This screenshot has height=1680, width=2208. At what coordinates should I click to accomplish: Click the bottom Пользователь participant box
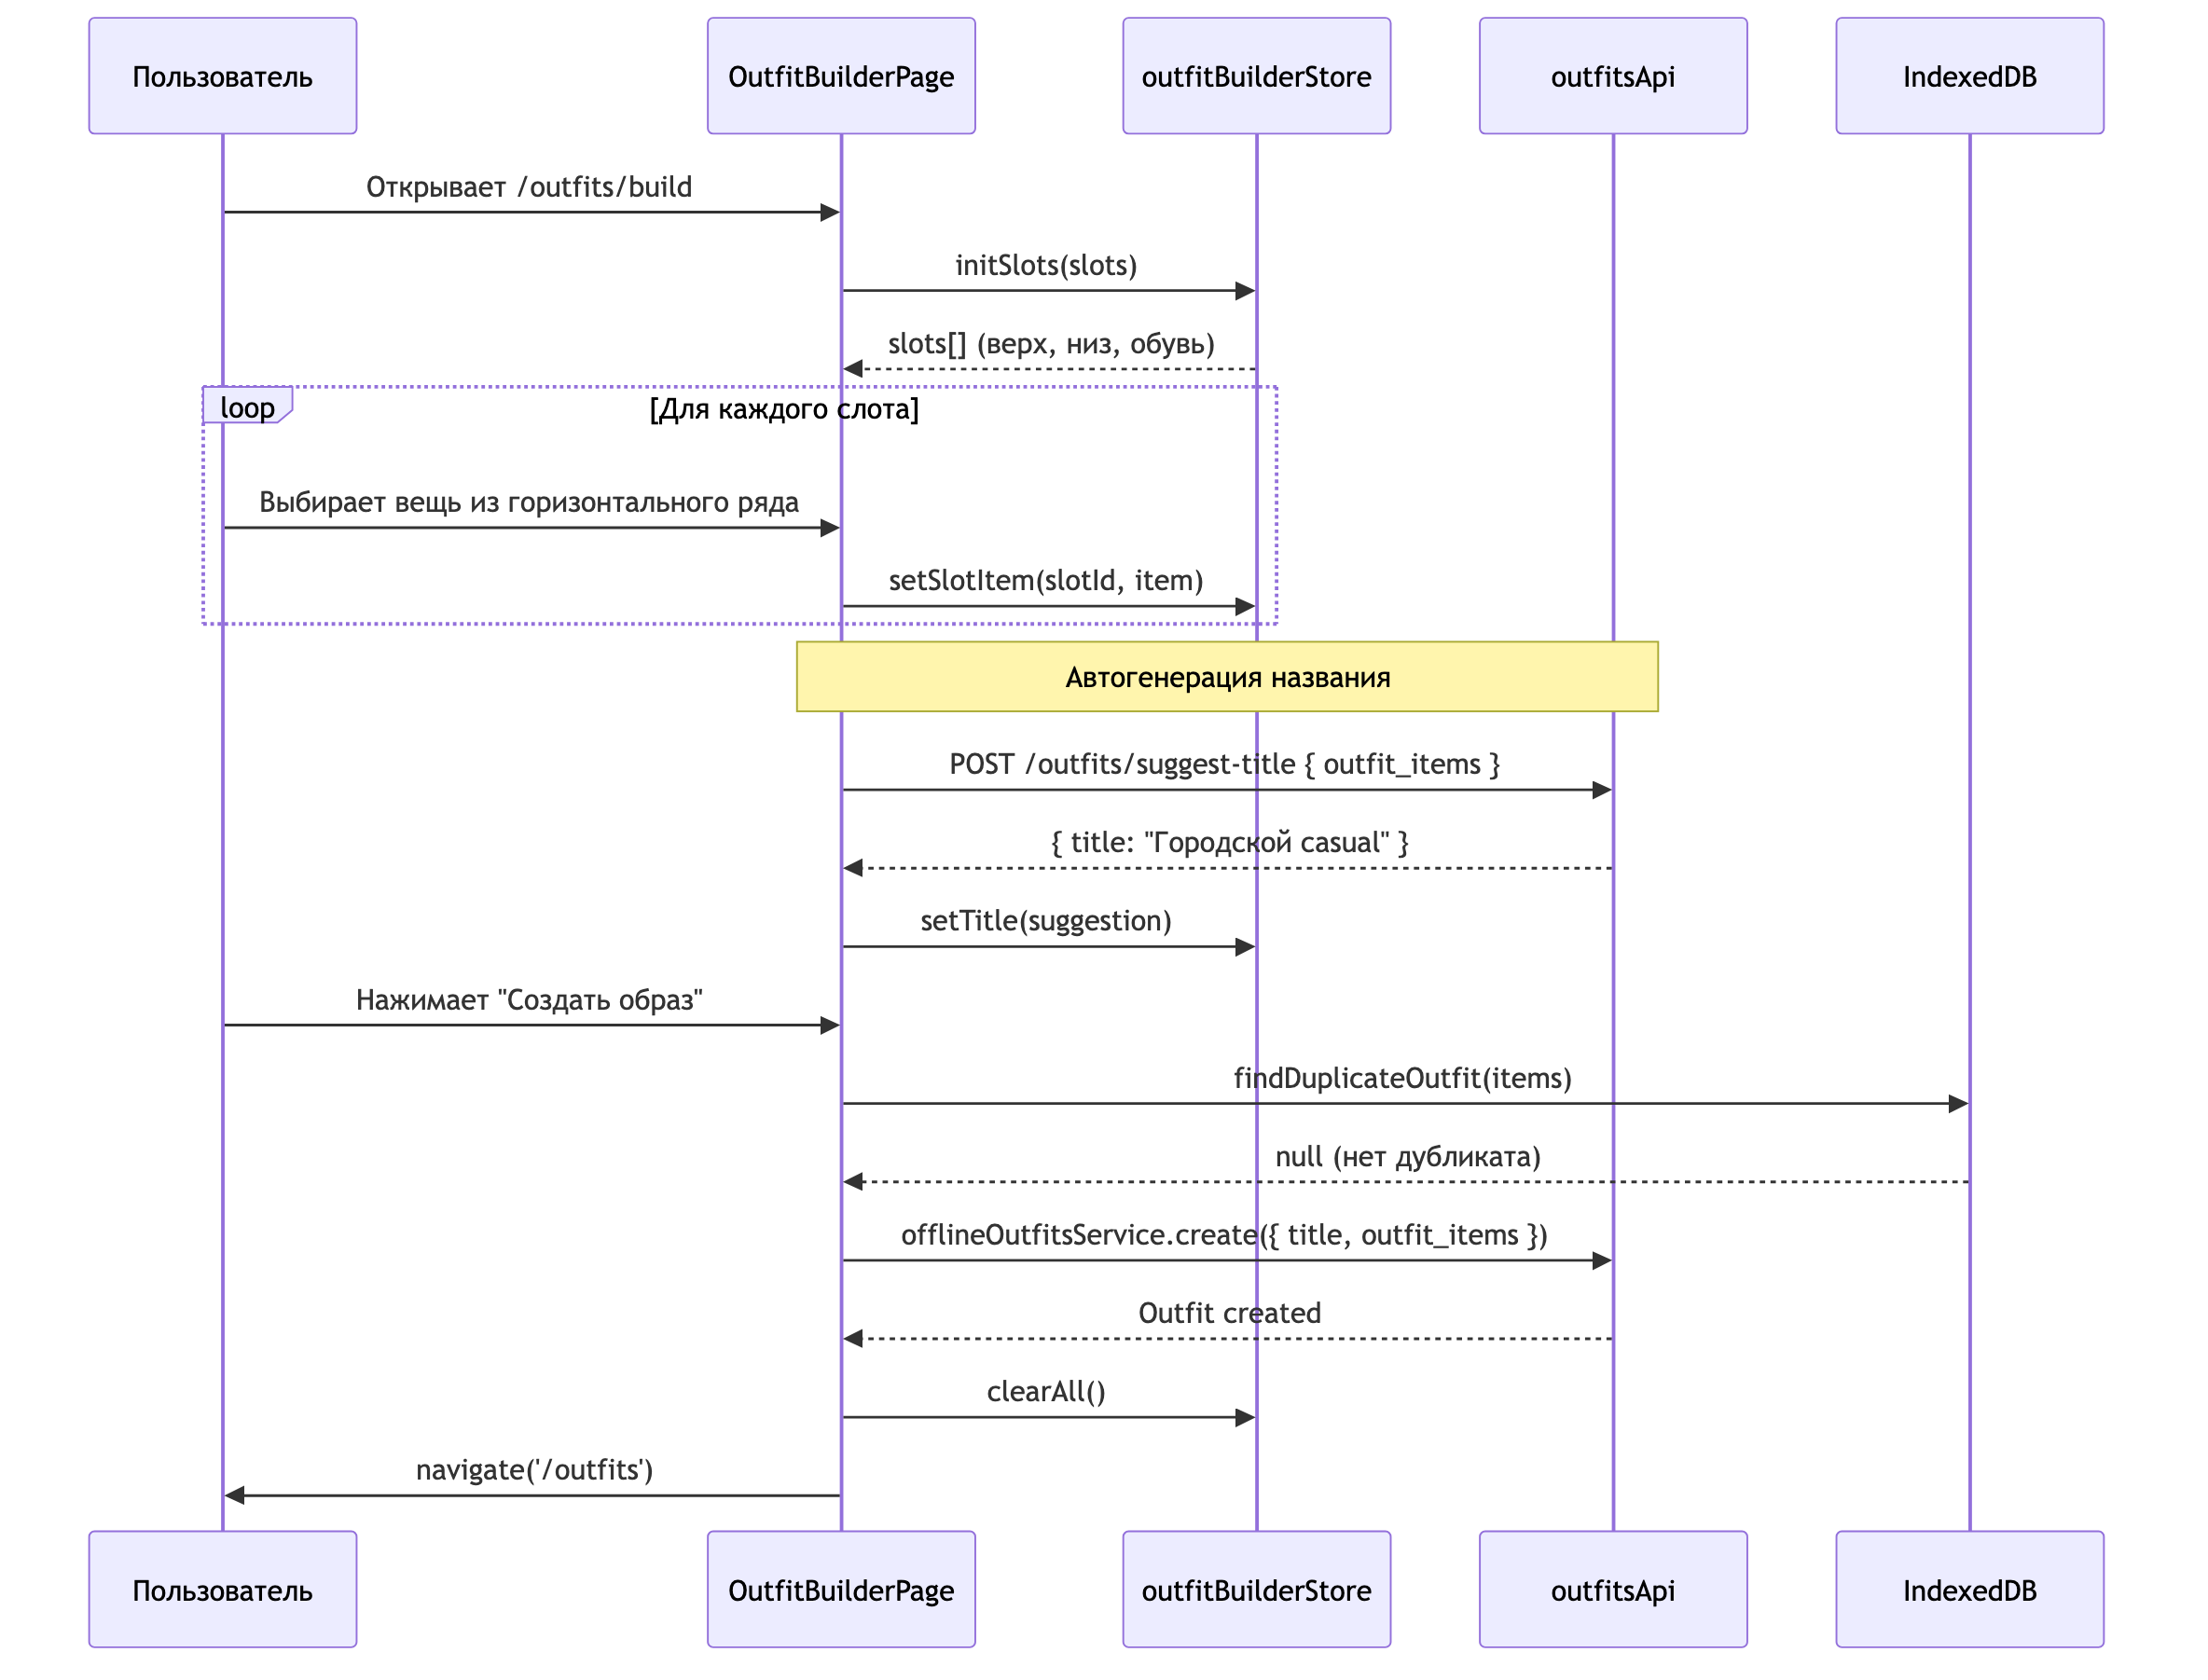point(222,1589)
